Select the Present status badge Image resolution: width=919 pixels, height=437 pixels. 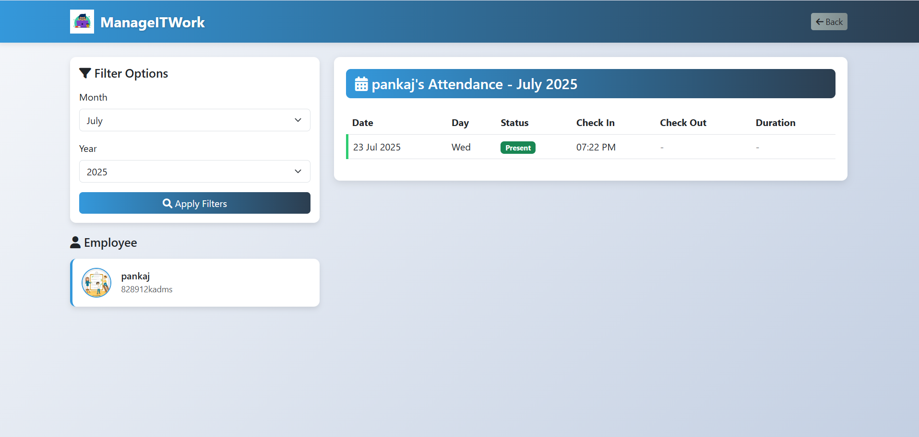pos(518,147)
